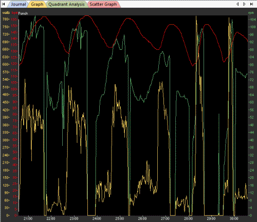Jump to first tab with skip-back arrow
Viewport: 257px width, 222px height.
(x=4, y=4)
